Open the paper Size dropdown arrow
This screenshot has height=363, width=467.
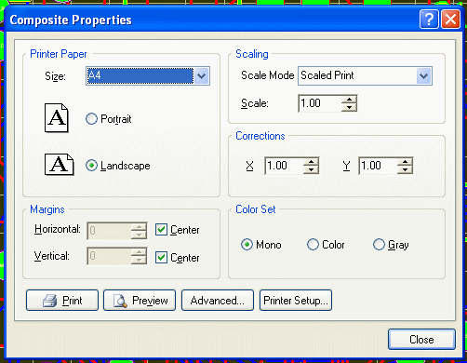[202, 75]
